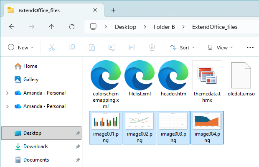Select the image001.png bar chart thumbnail

tap(105, 121)
